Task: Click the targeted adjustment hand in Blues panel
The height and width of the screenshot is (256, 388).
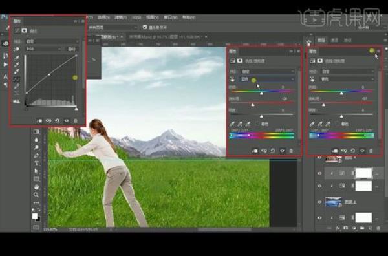Action: pyautogui.click(x=232, y=79)
